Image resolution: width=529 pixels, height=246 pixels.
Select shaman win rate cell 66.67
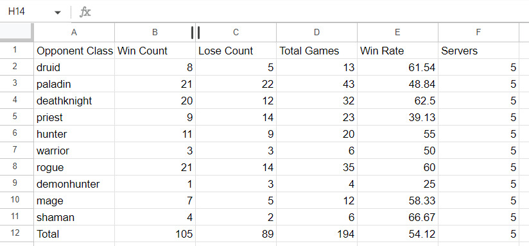coord(398,217)
